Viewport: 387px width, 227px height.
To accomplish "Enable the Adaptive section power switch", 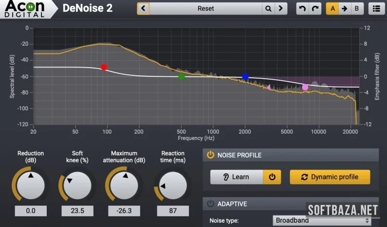I will tap(210, 204).
